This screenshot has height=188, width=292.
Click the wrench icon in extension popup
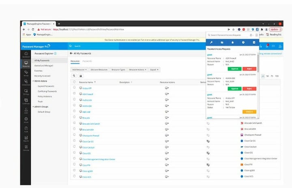210,42
